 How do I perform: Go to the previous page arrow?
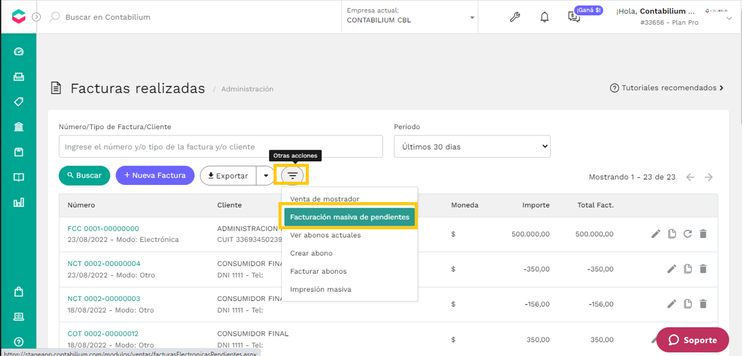coord(691,177)
